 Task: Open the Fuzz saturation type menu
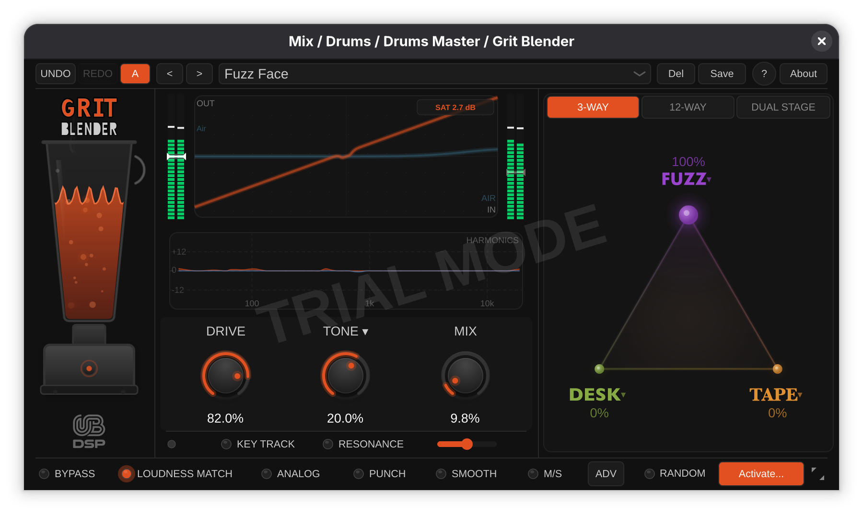click(709, 179)
